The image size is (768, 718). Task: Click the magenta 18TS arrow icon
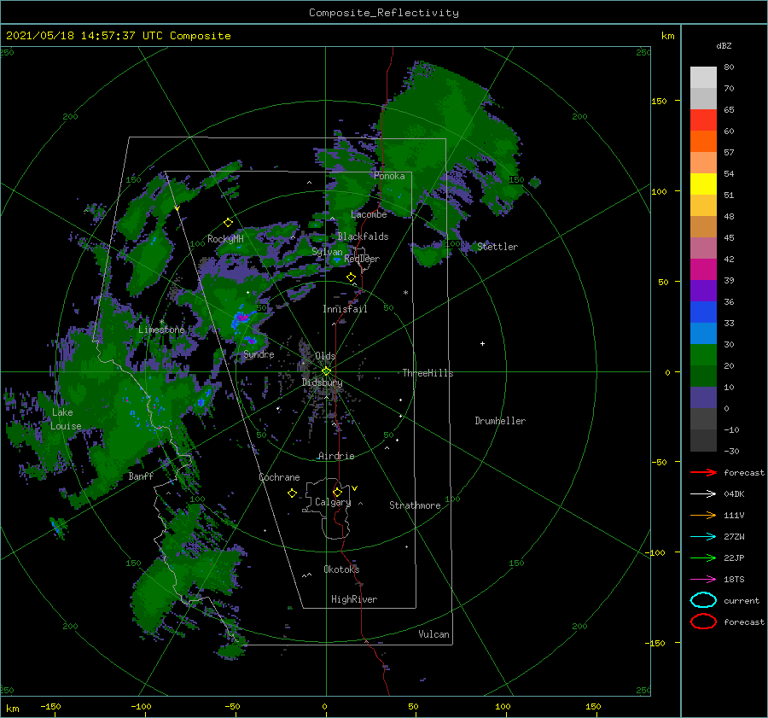tap(703, 580)
